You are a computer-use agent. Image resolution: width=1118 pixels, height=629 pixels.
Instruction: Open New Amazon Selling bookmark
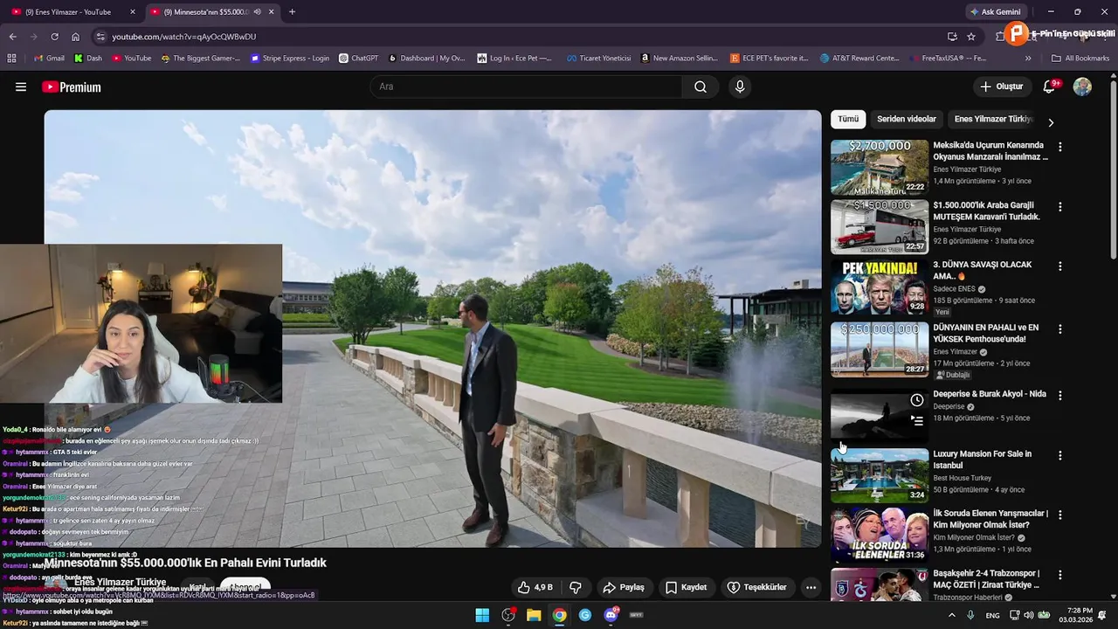pos(679,59)
